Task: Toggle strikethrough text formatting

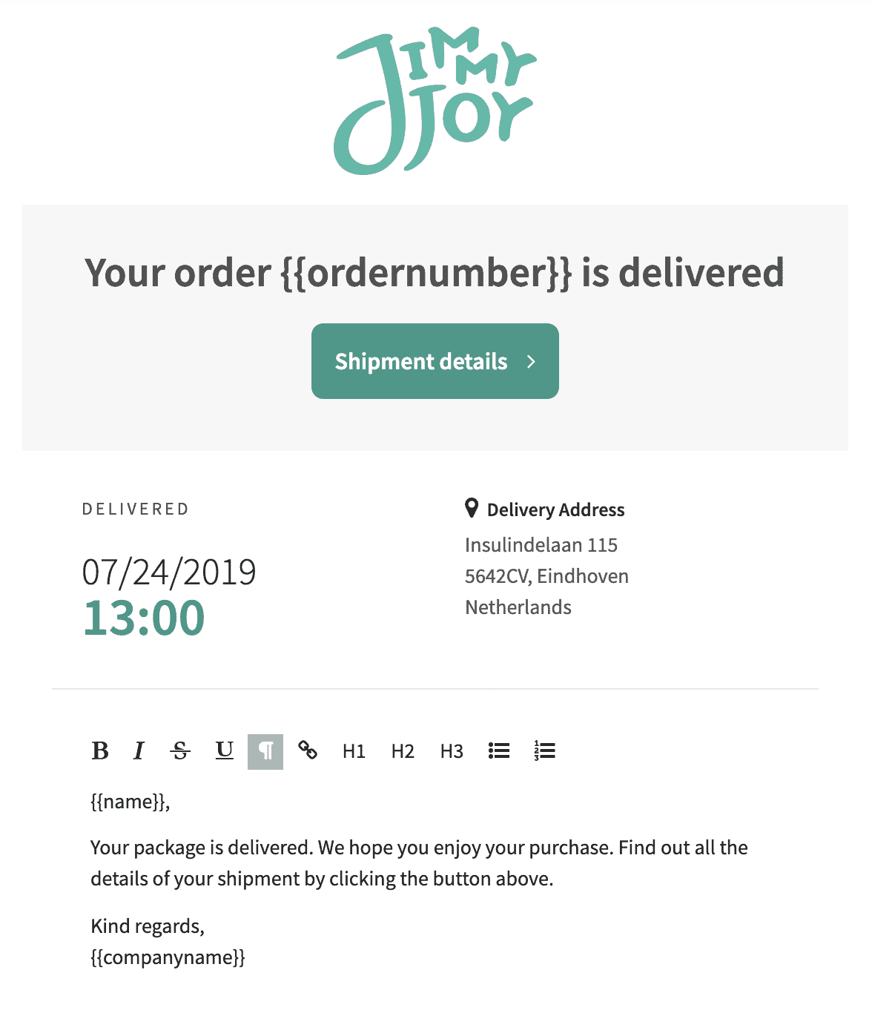Action: [180, 751]
